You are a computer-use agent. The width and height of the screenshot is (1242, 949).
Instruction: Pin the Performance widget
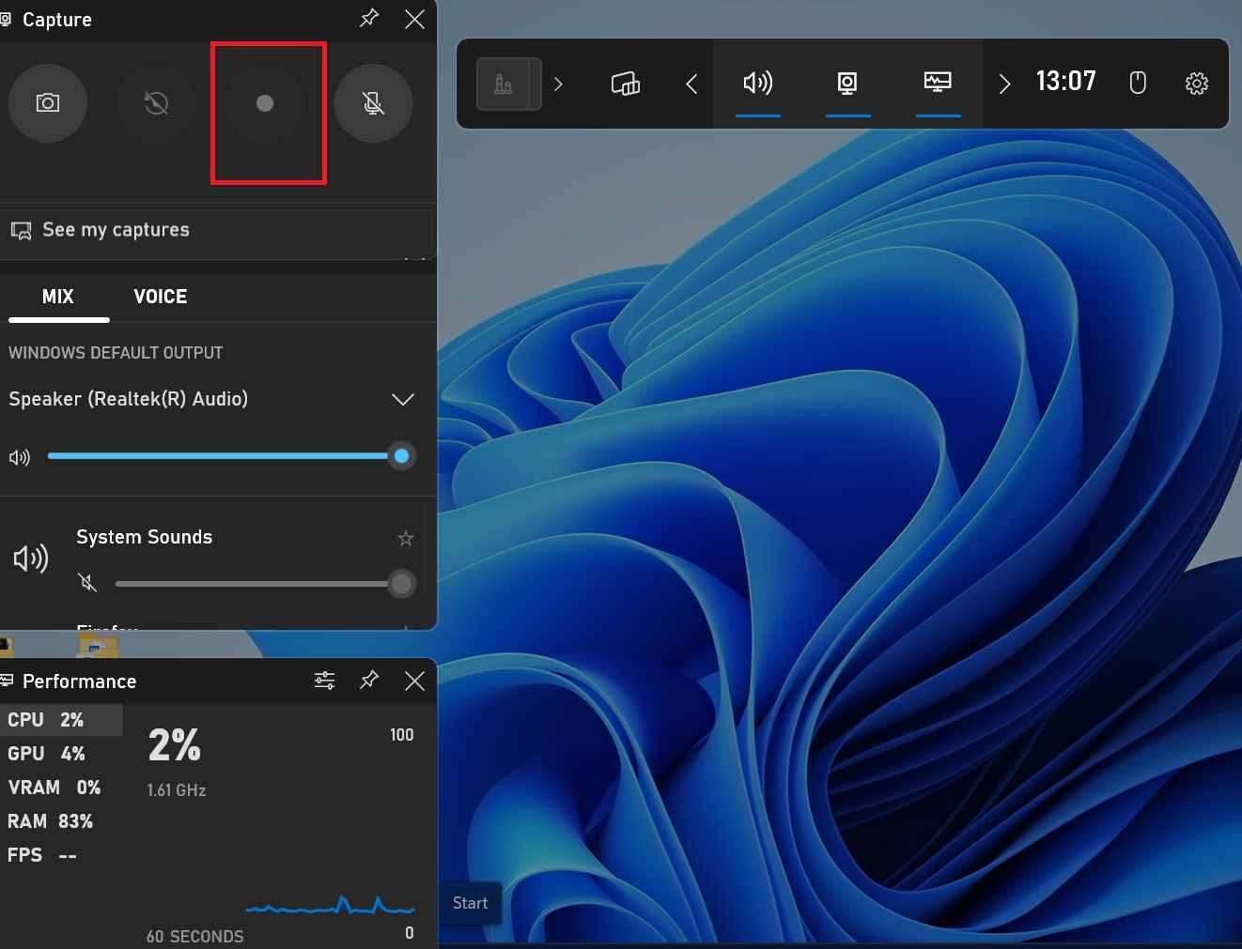[369, 681]
